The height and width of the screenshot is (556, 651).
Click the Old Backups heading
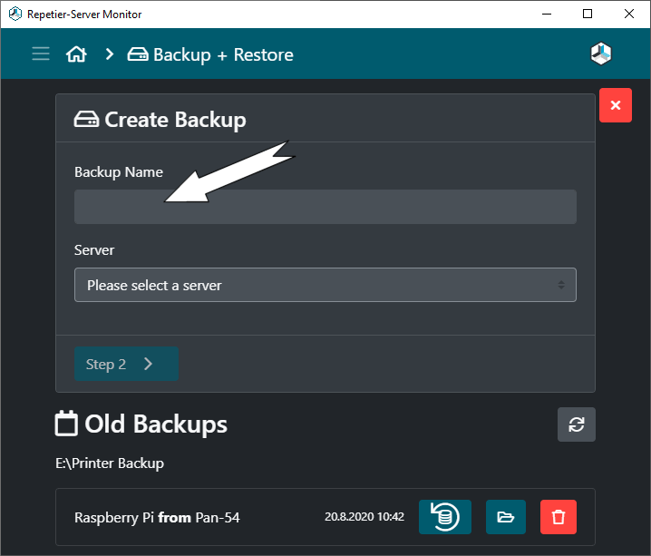141,424
